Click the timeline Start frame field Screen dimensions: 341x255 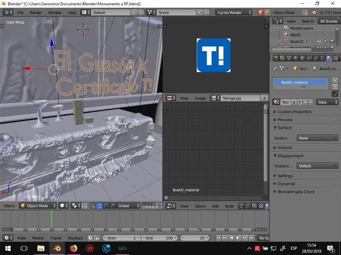pos(122,238)
